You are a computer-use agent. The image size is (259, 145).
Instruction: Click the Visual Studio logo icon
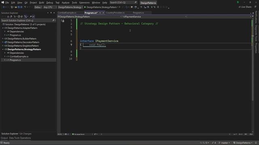click(x=3, y=2)
